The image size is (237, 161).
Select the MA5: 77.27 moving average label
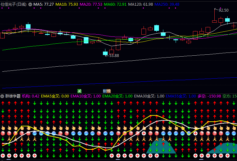tap(43, 4)
